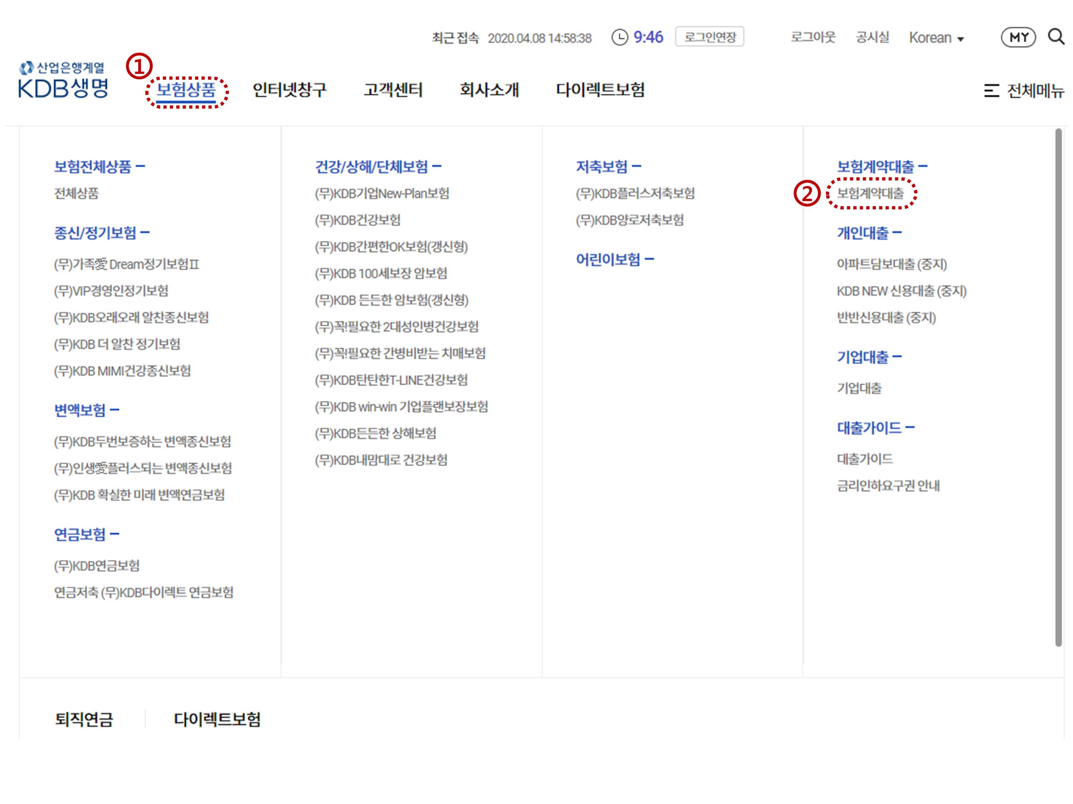Click the menu panel vertical scrollbar
Viewport: 1073px width, 804px height.
point(1058,388)
